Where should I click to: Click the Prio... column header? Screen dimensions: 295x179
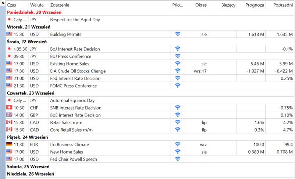(x=178, y=5)
